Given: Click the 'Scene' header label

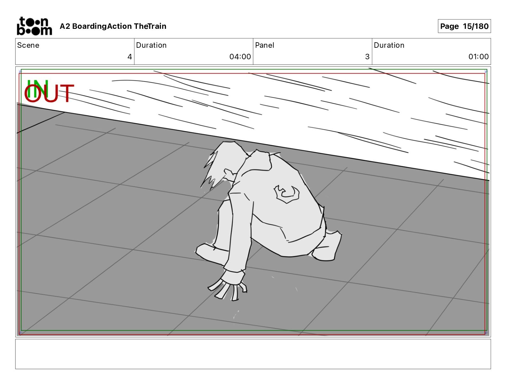Looking at the screenshot, I should (x=28, y=45).
